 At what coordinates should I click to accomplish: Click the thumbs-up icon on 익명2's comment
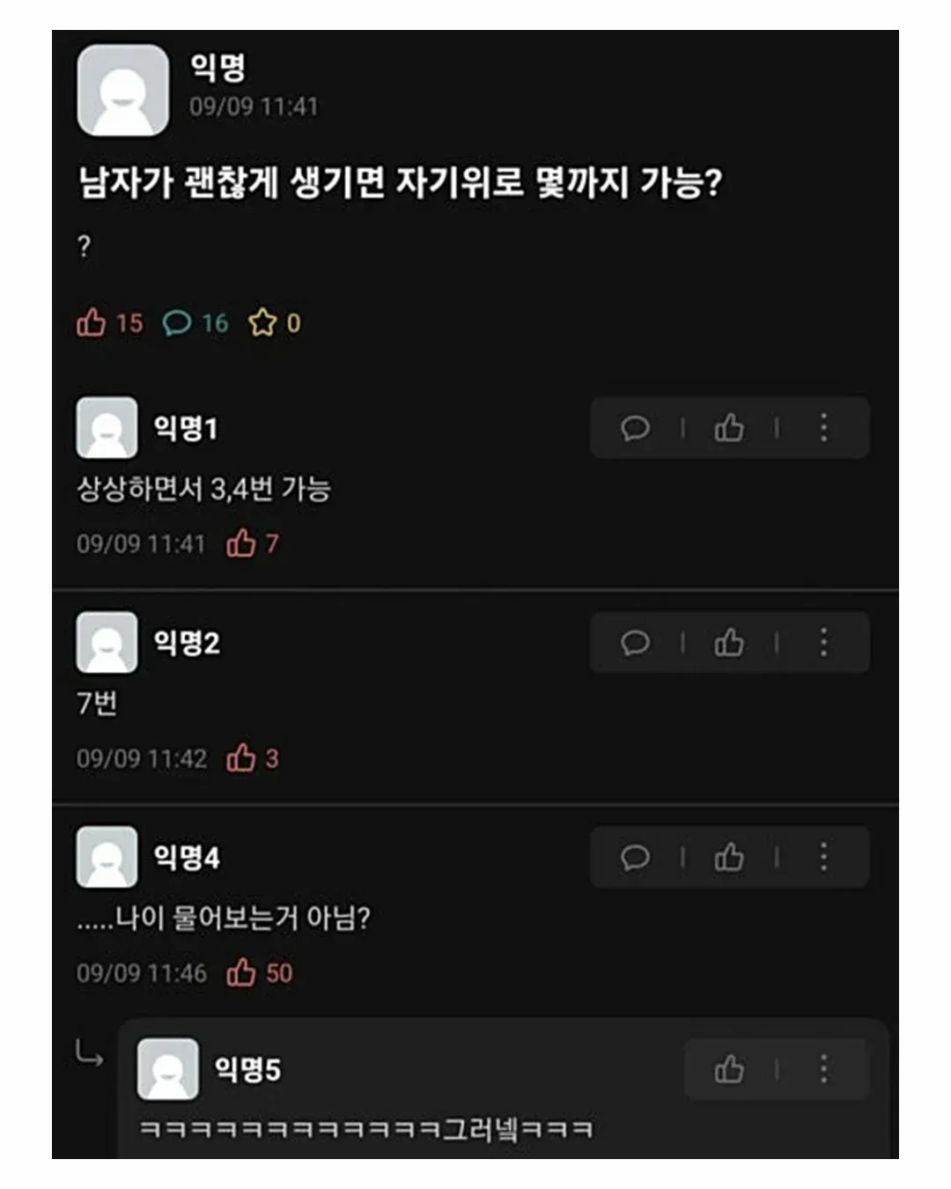729,642
